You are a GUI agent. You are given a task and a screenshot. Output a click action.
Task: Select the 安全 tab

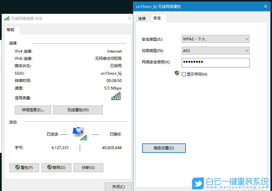157,18
